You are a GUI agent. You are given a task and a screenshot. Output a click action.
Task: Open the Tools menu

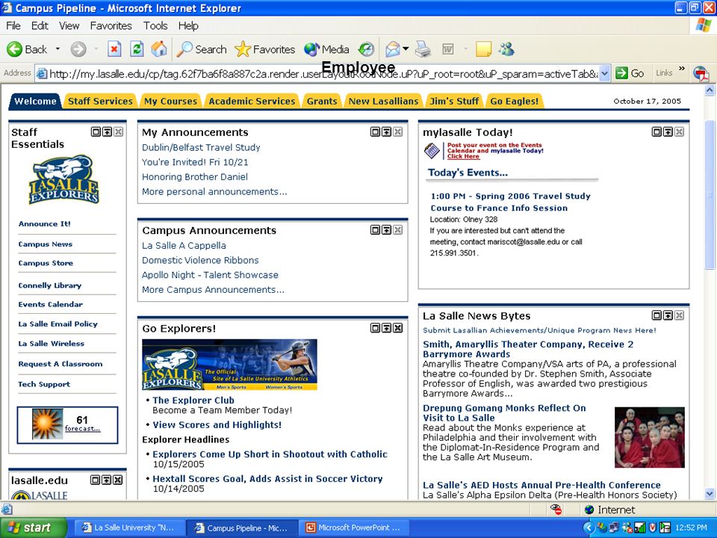click(x=155, y=25)
